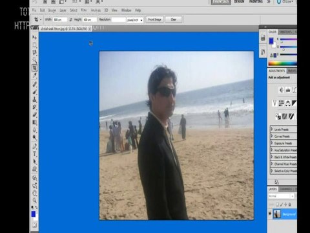Select the Quick Selection tool
The height and width of the screenshot is (233, 310).
click(x=34, y=60)
